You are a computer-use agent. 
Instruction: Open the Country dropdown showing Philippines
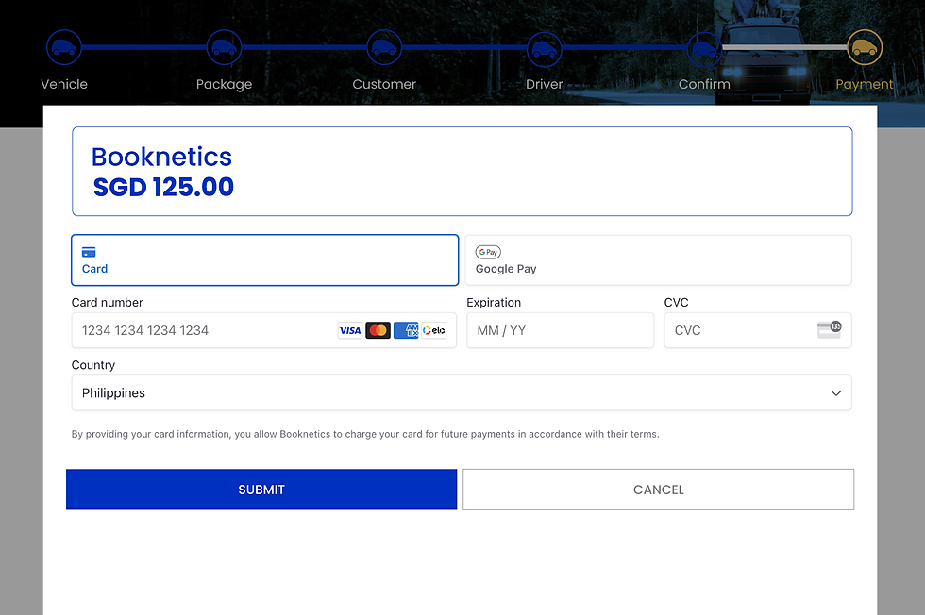pyautogui.click(x=462, y=392)
